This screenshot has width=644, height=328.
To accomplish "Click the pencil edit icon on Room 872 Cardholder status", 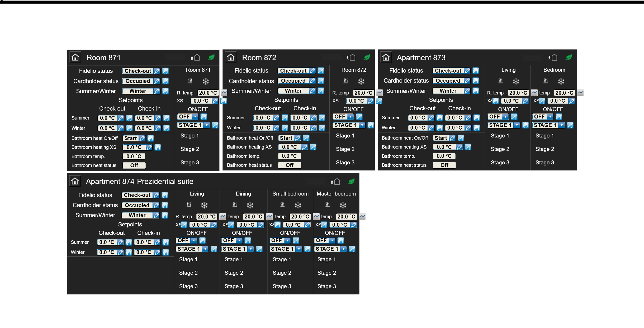I will tap(312, 81).
